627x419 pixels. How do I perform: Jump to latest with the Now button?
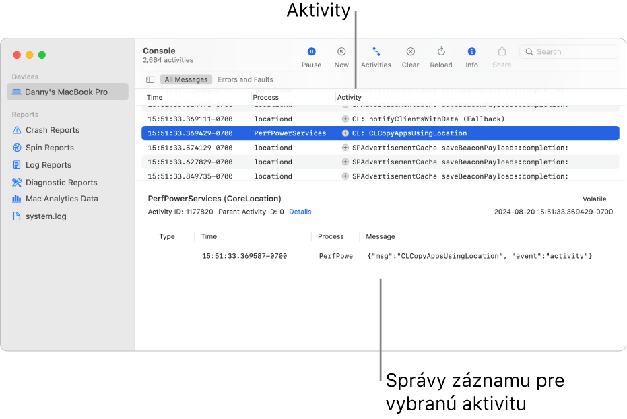[341, 57]
